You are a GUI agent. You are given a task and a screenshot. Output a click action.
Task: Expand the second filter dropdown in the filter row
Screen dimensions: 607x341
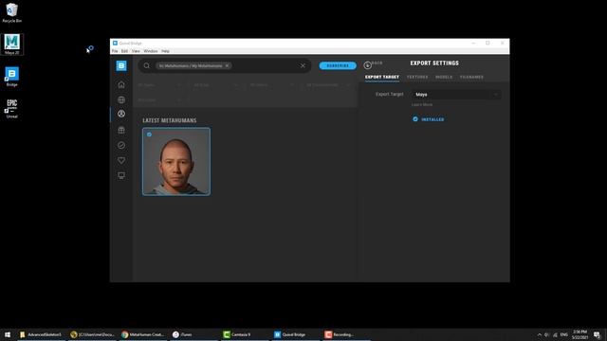(215, 84)
